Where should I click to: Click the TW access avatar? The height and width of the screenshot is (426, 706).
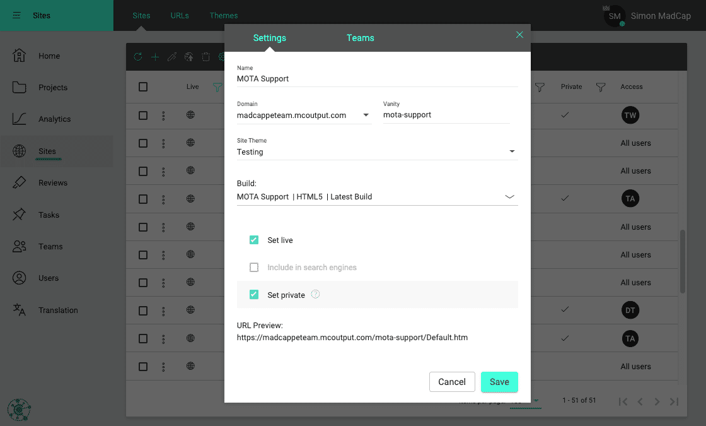(630, 115)
